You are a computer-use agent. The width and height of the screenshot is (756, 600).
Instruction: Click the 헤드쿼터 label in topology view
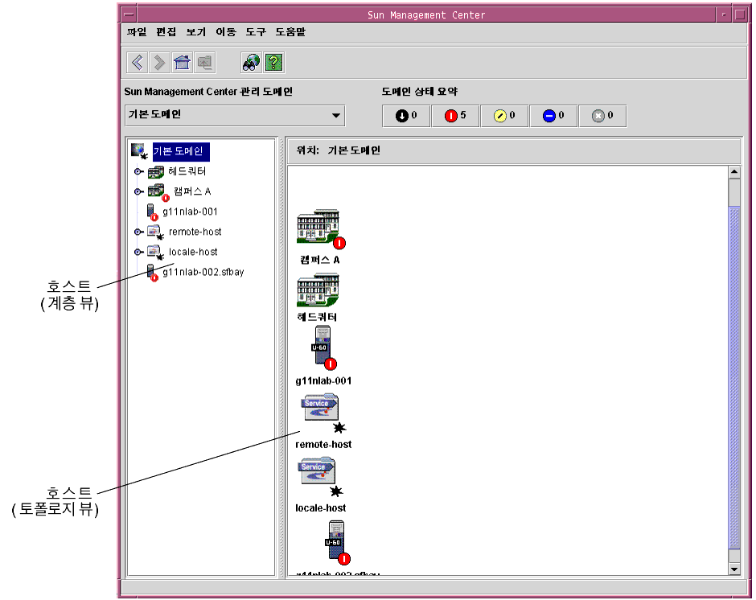(x=317, y=317)
